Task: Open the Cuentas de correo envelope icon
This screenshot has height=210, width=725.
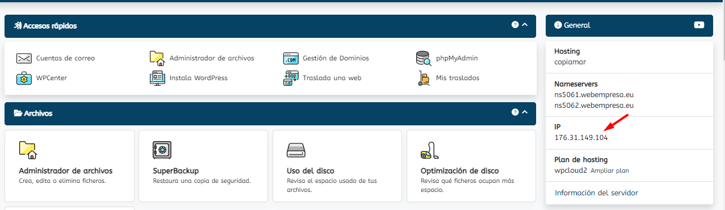Action: point(24,58)
